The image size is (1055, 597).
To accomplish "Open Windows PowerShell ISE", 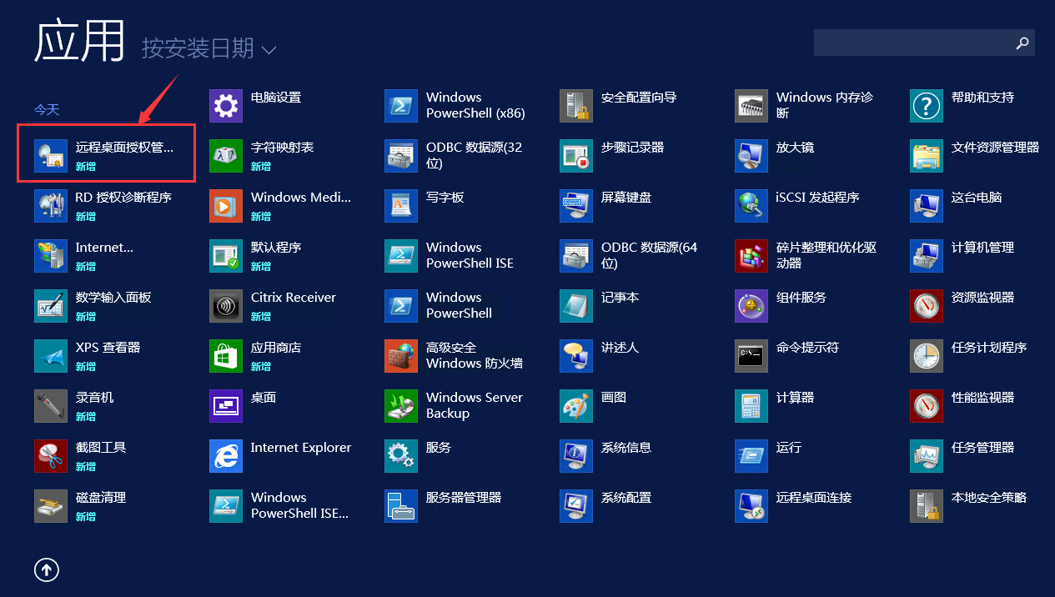I will click(450, 256).
